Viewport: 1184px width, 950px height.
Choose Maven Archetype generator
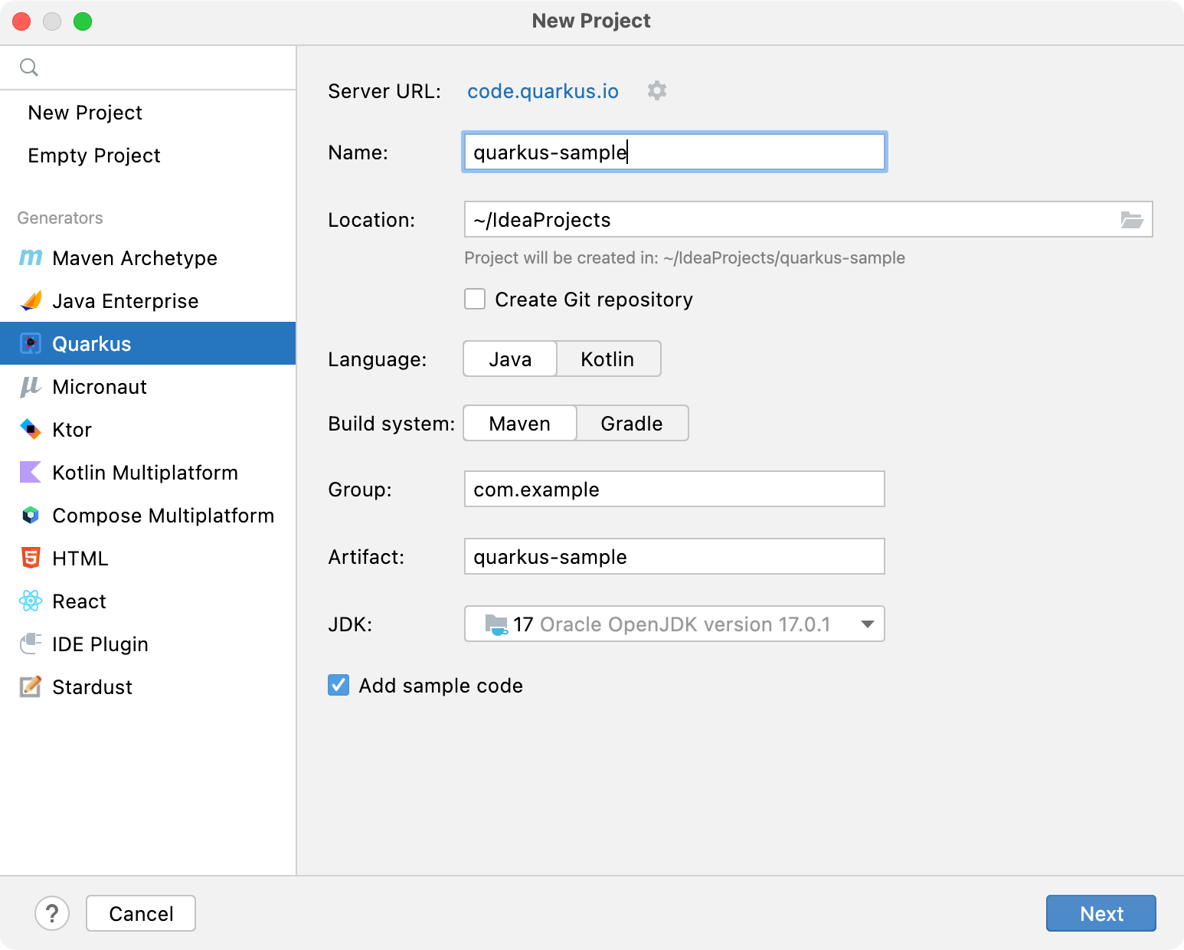tap(148, 258)
